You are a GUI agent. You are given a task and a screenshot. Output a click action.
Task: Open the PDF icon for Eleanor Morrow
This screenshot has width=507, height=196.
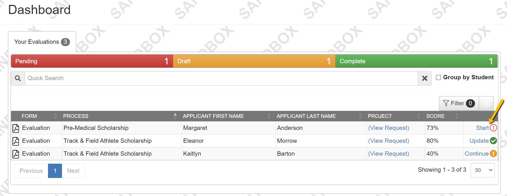16,141
